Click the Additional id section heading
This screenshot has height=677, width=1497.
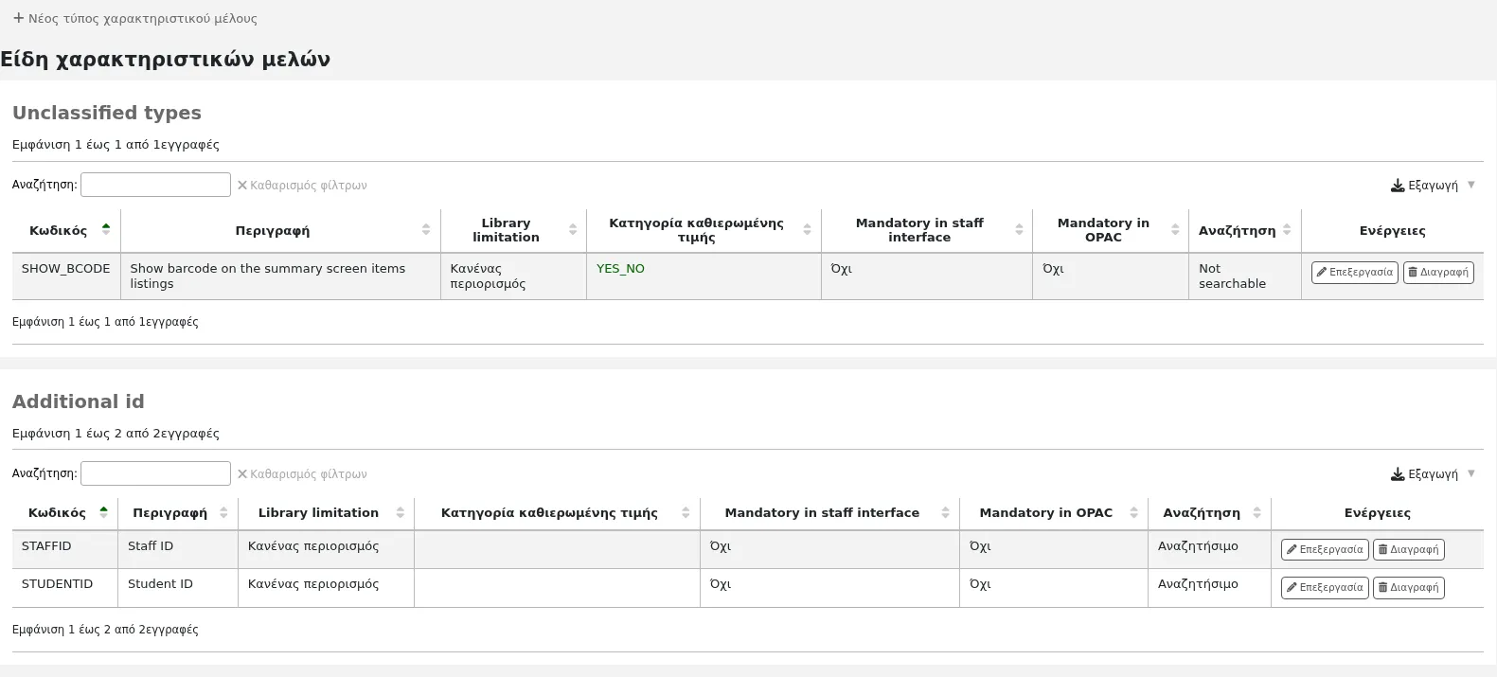pos(79,401)
